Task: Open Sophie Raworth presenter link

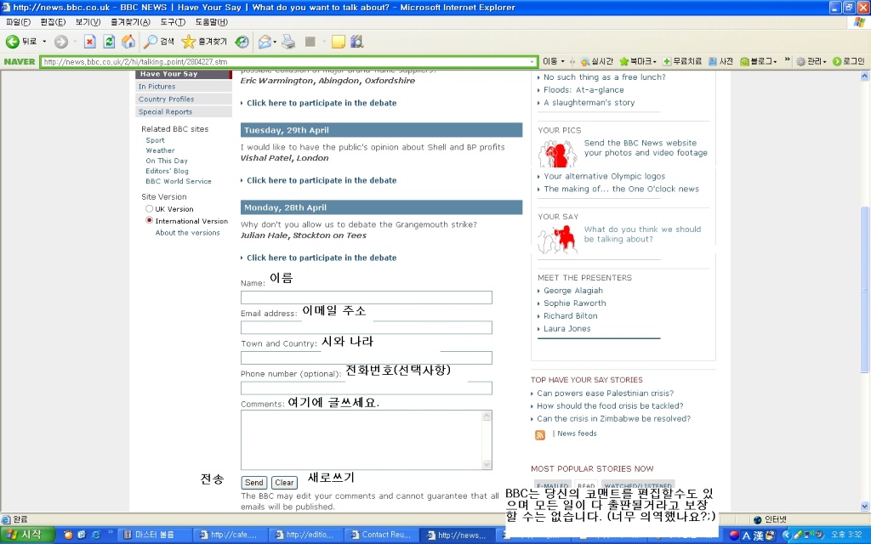Action: pyautogui.click(x=574, y=303)
